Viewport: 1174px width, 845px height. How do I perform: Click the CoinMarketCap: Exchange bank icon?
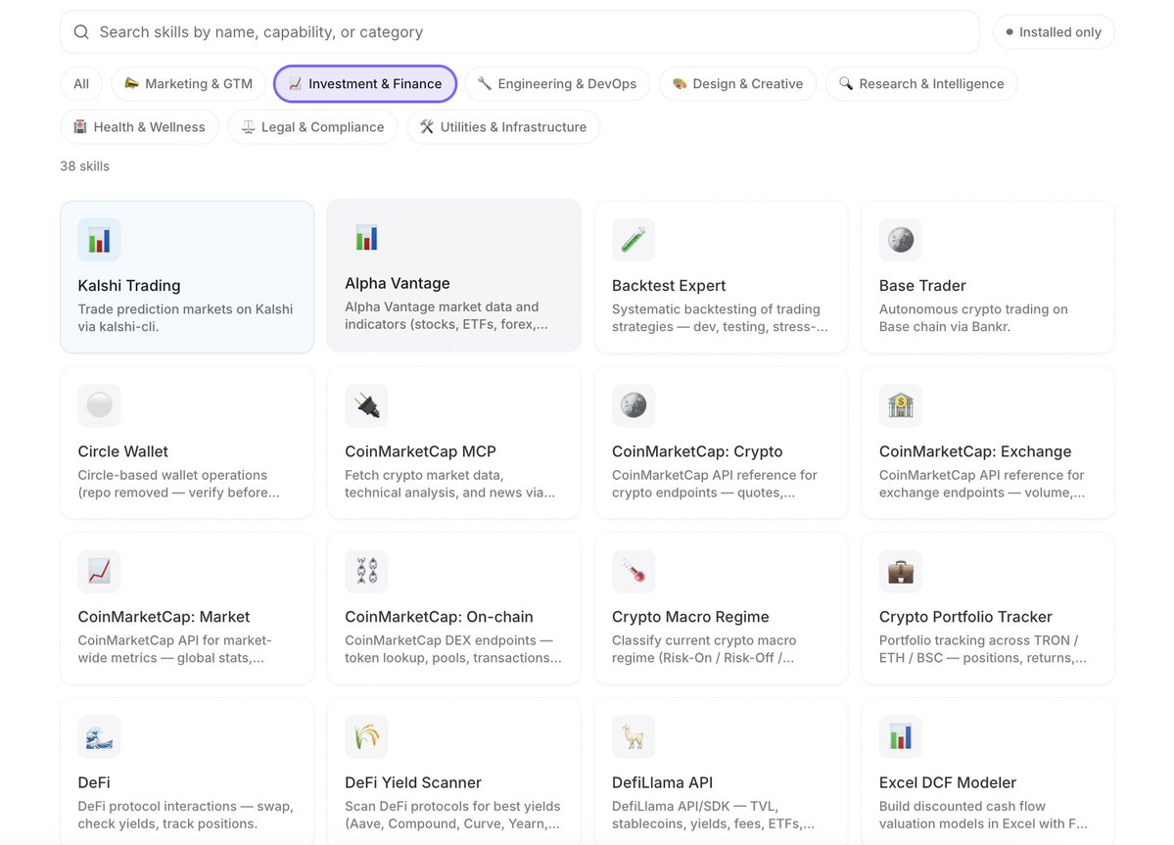[x=901, y=405]
